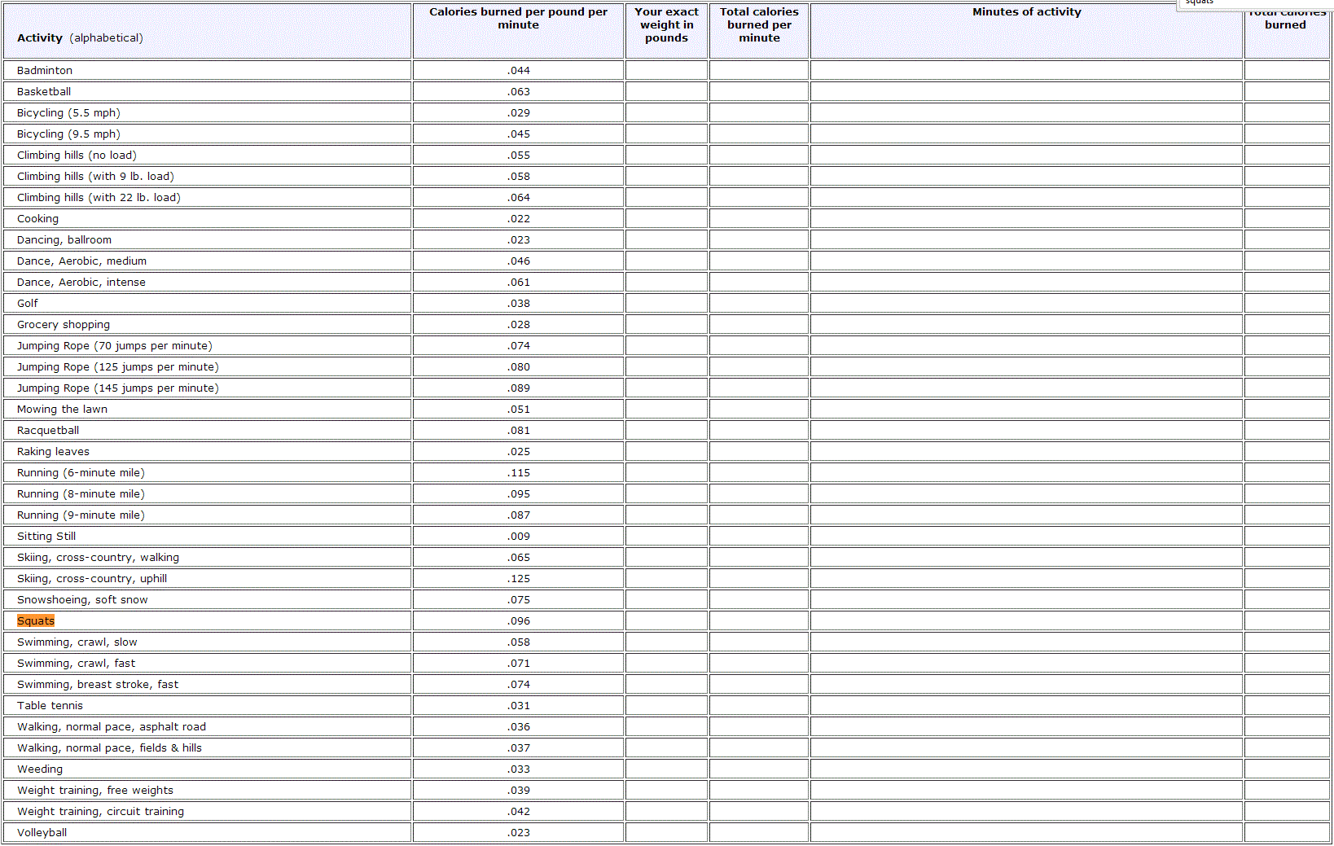Select Mowing the lawn activity
The width and height of the screenshot is (1334, 846).
coord(62,409)
